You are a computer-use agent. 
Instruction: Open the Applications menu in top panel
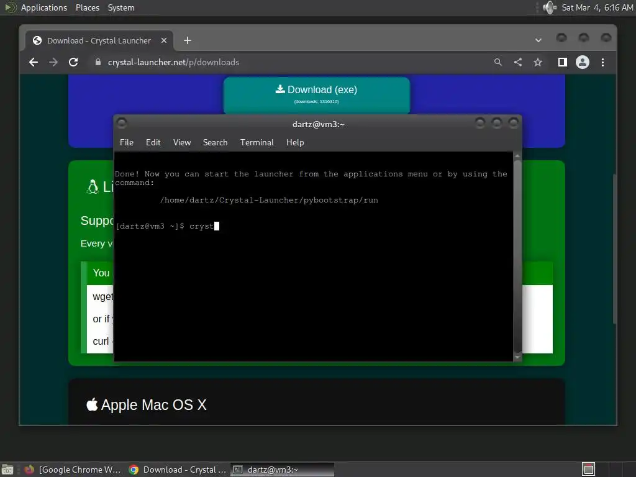[44, 7]
